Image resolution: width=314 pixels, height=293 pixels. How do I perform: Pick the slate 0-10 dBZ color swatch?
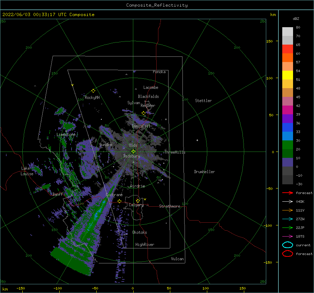(287, 162)
